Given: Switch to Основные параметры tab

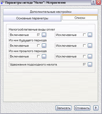Looking at the screenshot, I should pos(32,18).
